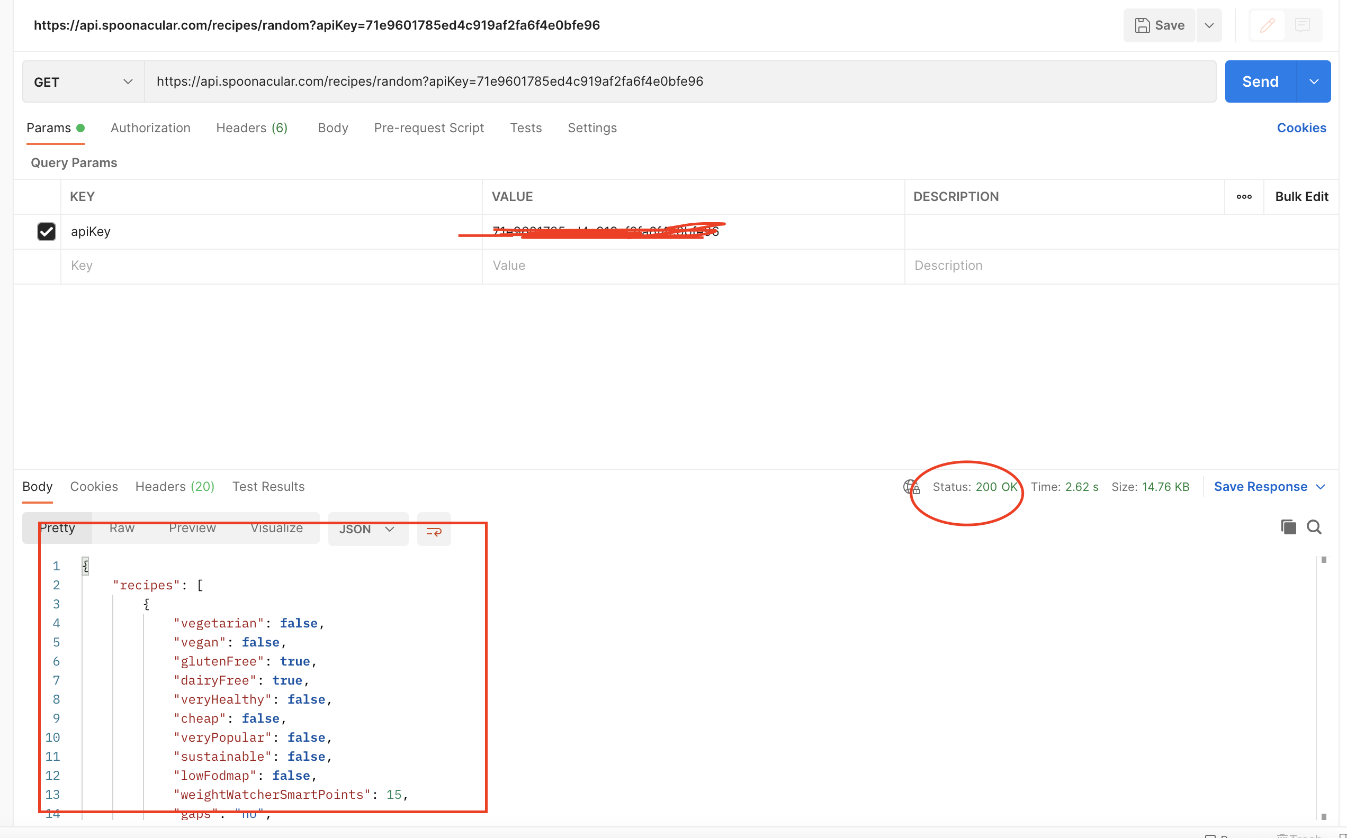Open the Test Results tab

[268, 487]
